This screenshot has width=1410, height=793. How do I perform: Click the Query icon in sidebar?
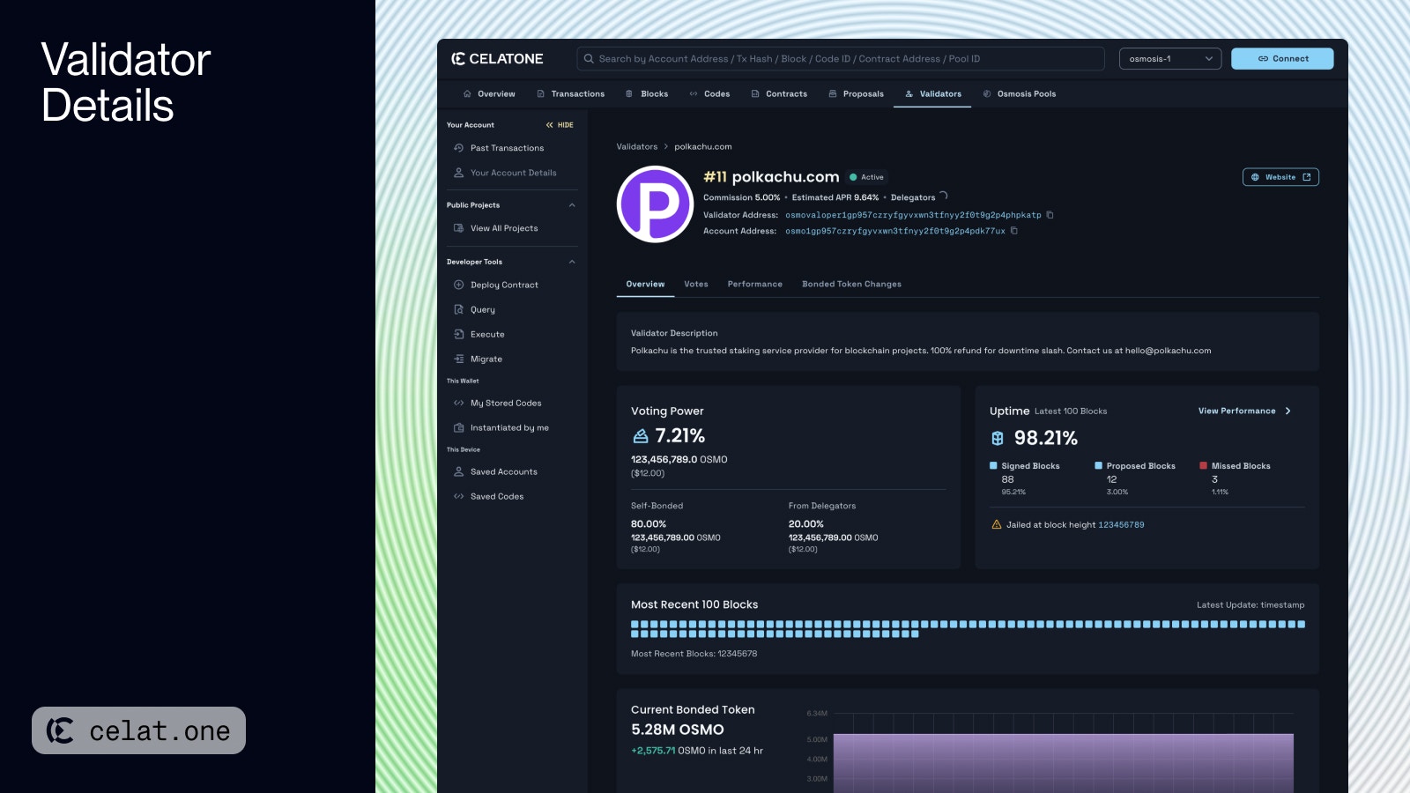pyautogui.click(x=458, y=309)
